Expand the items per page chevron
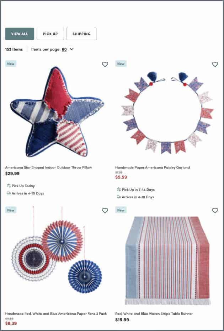Image resolution: width=224 pixels, height=331 pixels. tap(71, 49)
